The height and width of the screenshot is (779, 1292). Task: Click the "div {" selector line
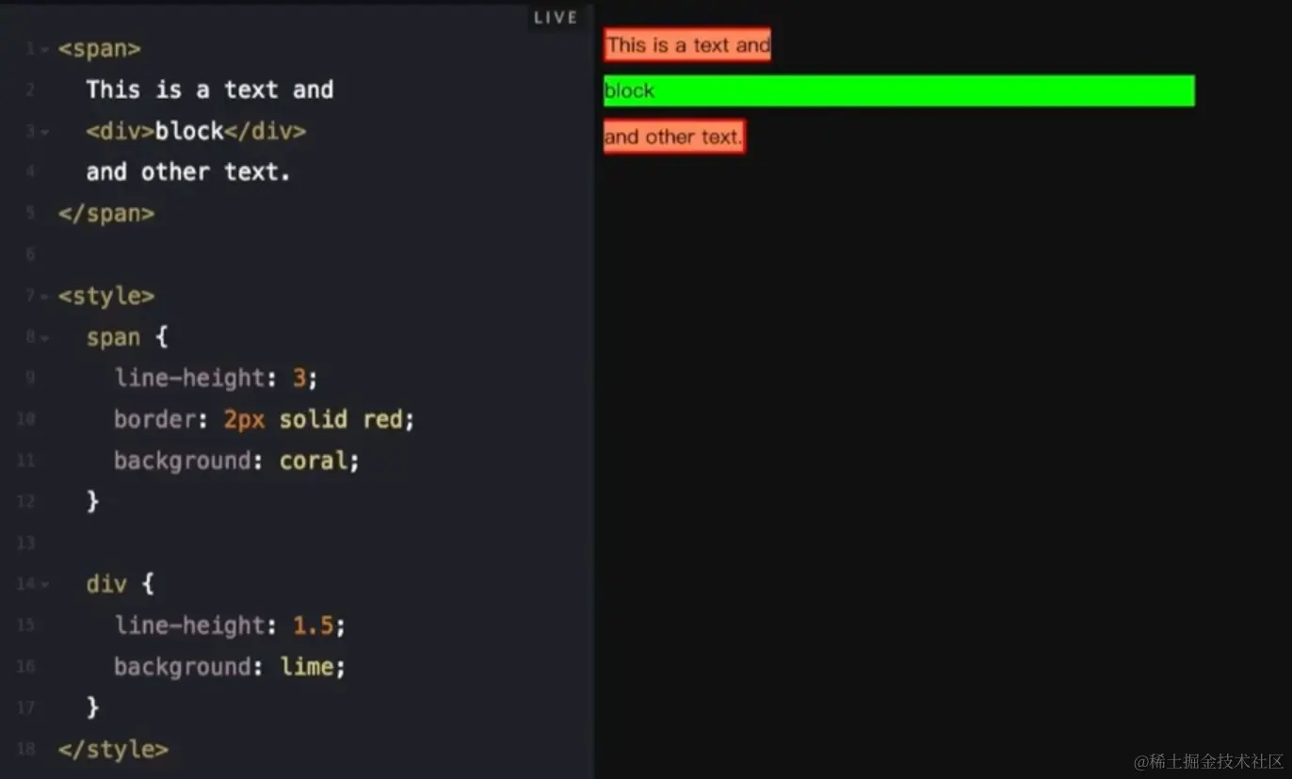(120, 584)
